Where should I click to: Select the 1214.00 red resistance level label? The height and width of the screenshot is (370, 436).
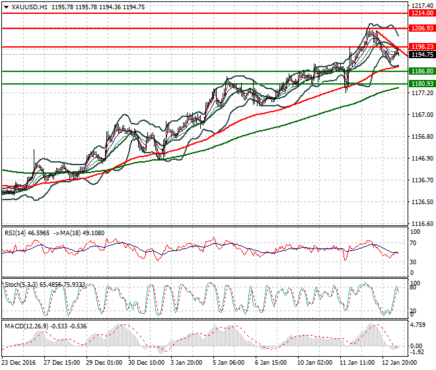tap(422, 13)
